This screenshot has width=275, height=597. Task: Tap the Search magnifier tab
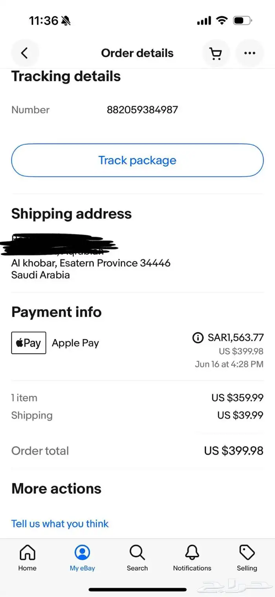pyautogui.click(x=137, y=557)
